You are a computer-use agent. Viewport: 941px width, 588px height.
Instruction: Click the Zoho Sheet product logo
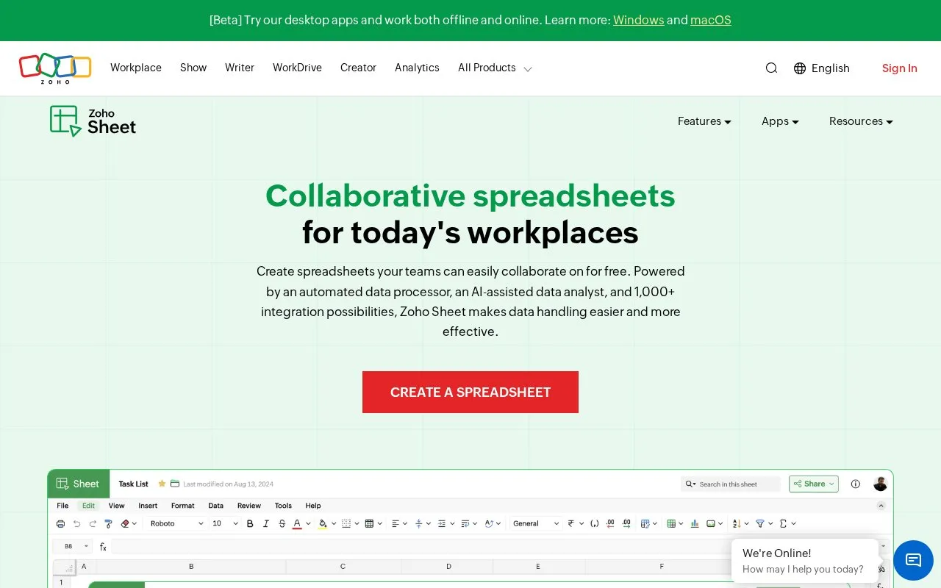point(93,121)
